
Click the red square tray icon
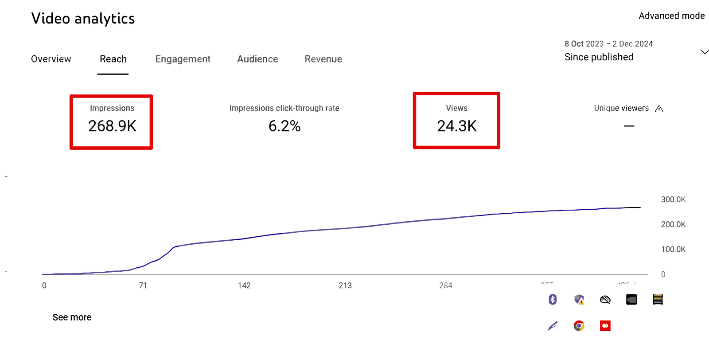(605, 326)
